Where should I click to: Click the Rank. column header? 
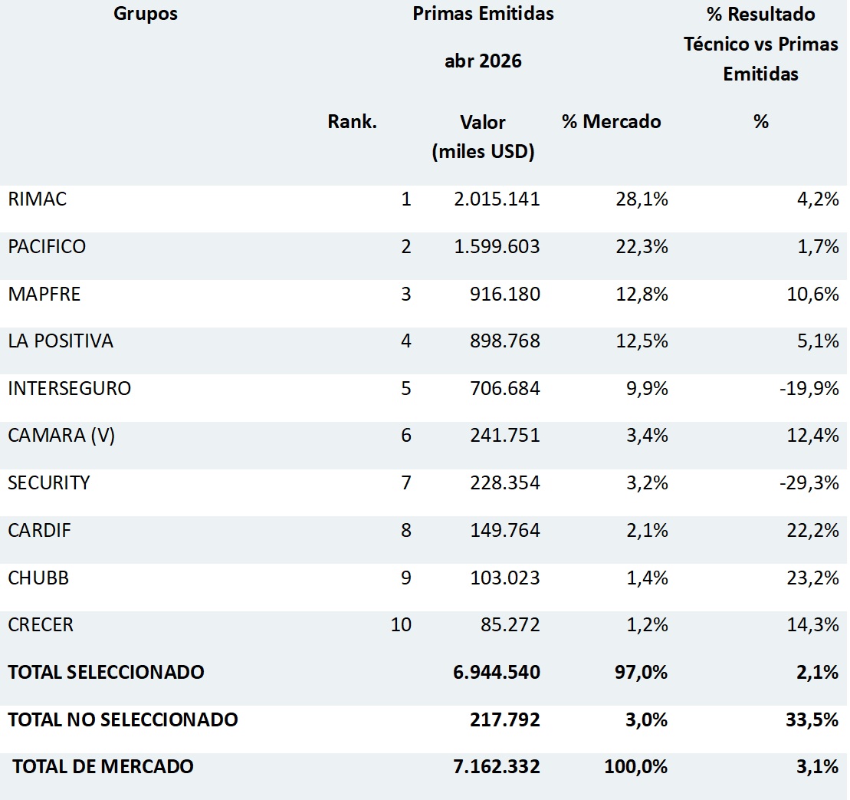(352, 121)
